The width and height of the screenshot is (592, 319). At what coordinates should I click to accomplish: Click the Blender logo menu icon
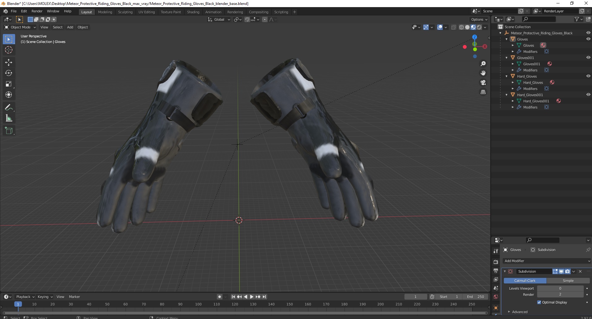click(x=5, y=11)
